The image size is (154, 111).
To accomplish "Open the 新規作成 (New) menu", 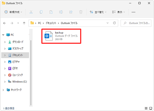I will coord(13,12).
